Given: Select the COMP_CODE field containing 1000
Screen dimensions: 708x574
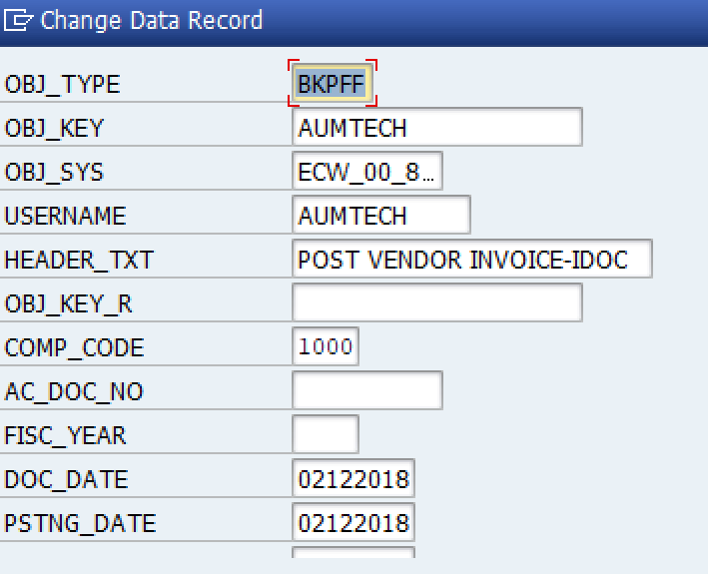Looking at the screenshot, I should click(326, 347).
